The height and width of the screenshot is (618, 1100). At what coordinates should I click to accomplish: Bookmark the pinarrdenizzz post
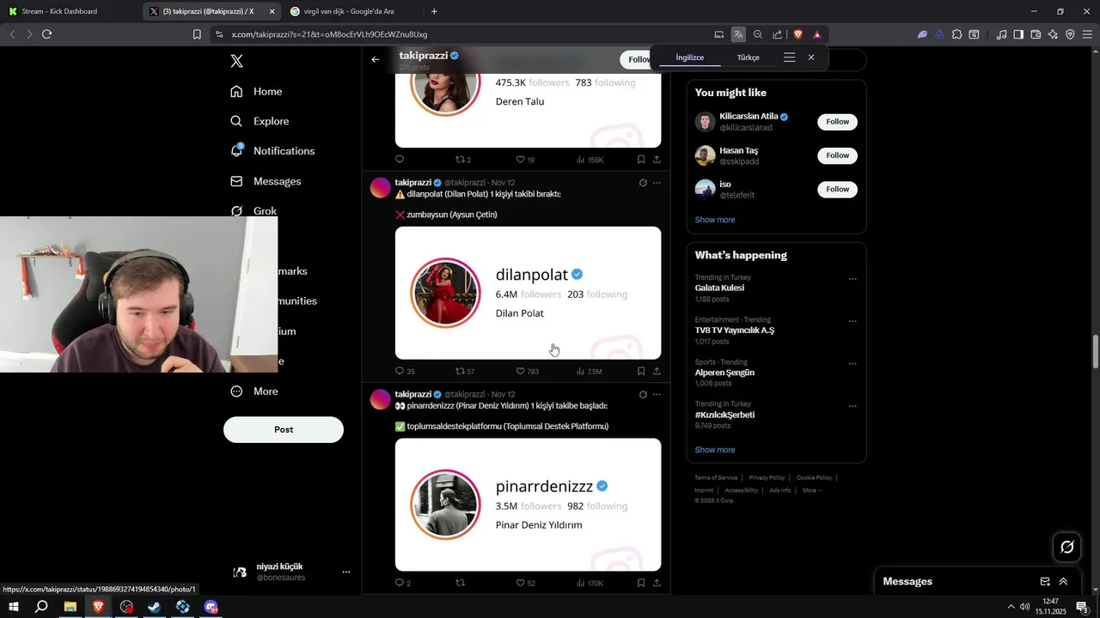pos(641,584)
